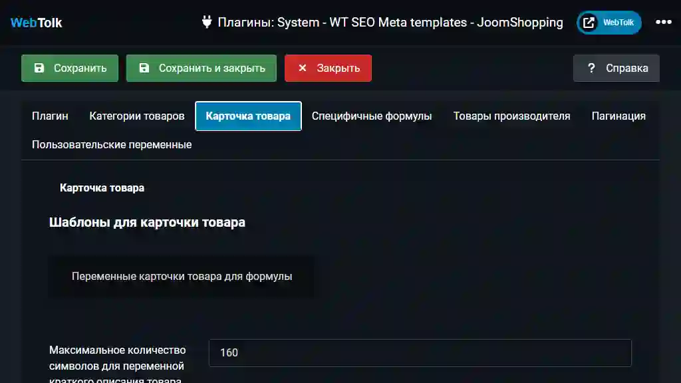Go to the Специфичные формулы tab
Screen dimensions: 681x383
pos(372,116)
